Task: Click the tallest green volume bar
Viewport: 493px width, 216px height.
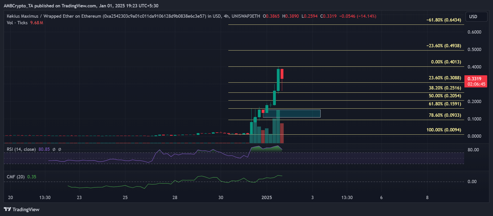Action: 278,127
